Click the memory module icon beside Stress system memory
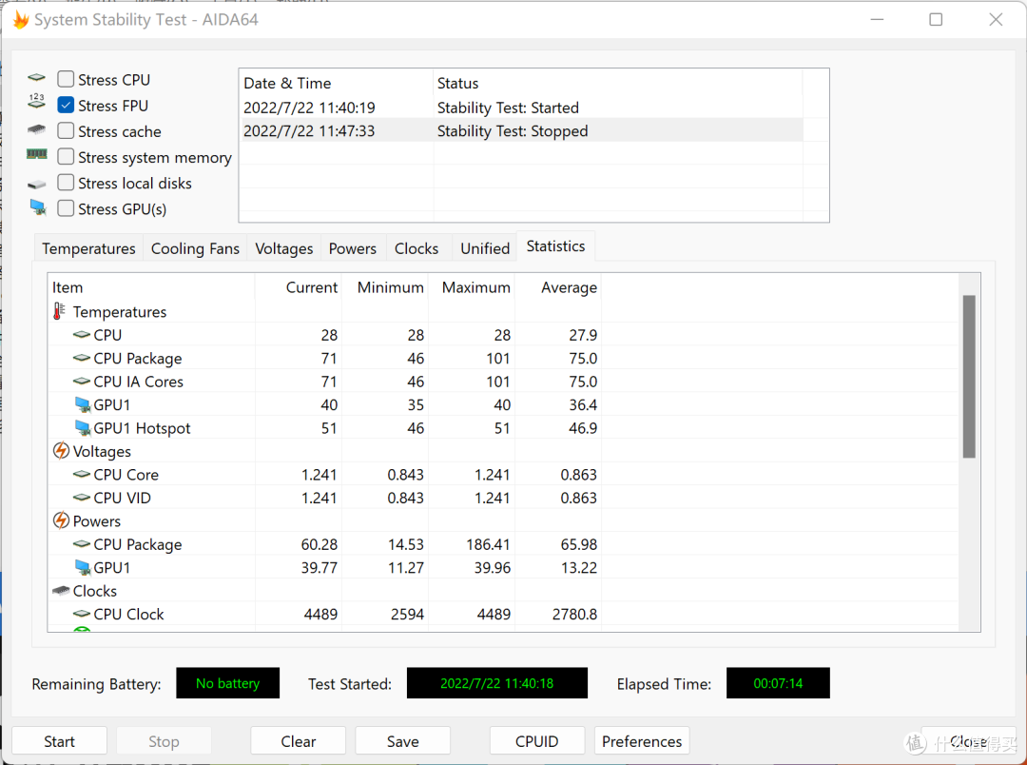This screenshot has height=765, width=1027. 37,154
